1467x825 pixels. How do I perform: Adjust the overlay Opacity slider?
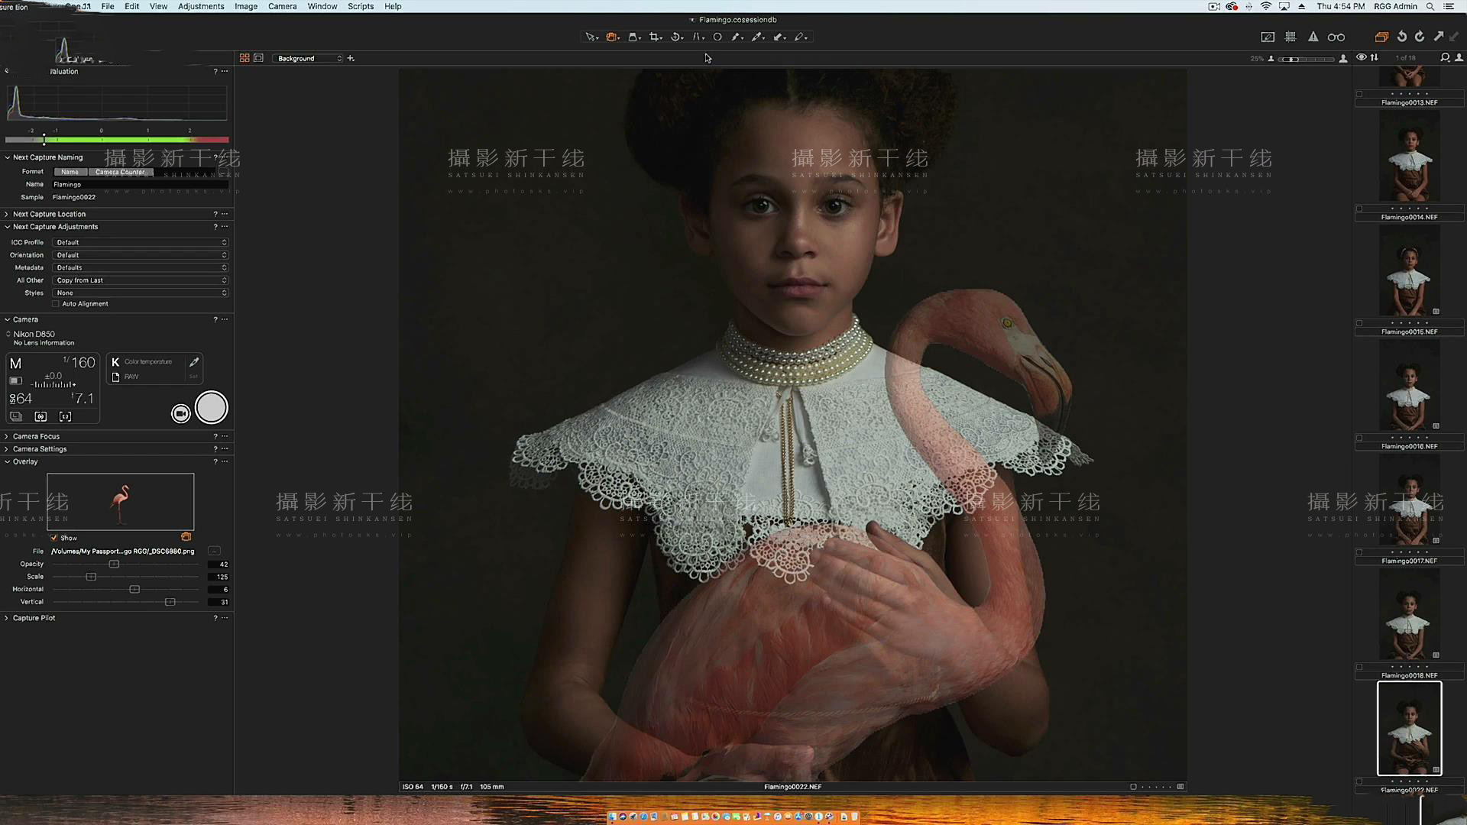tap(114, 564)
